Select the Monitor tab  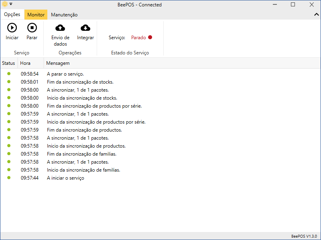pos(36,15)
